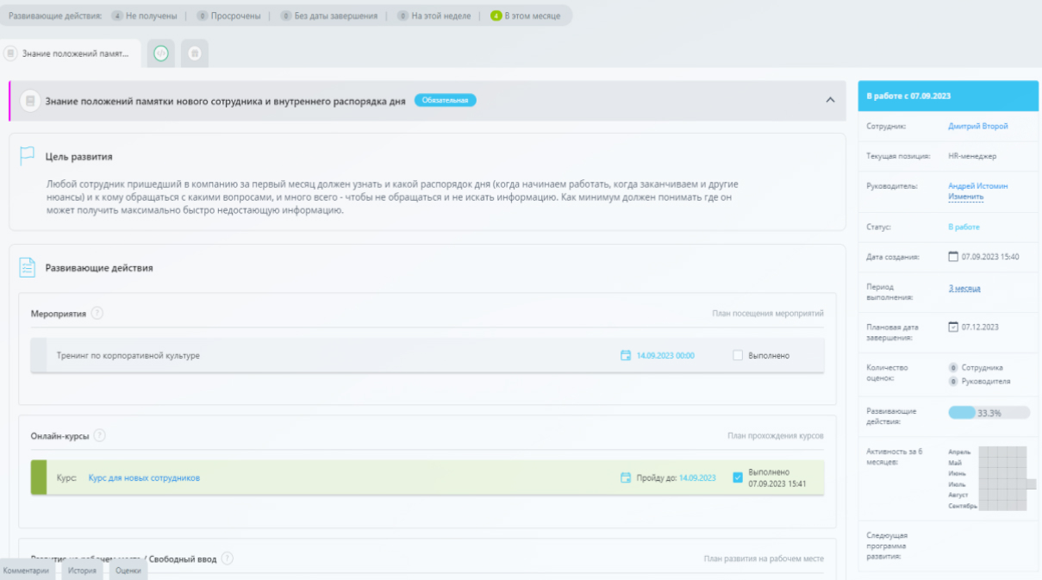Filter by В этом месяце actions
Screen dimensions: 1042x580
[x=526, y=16]
